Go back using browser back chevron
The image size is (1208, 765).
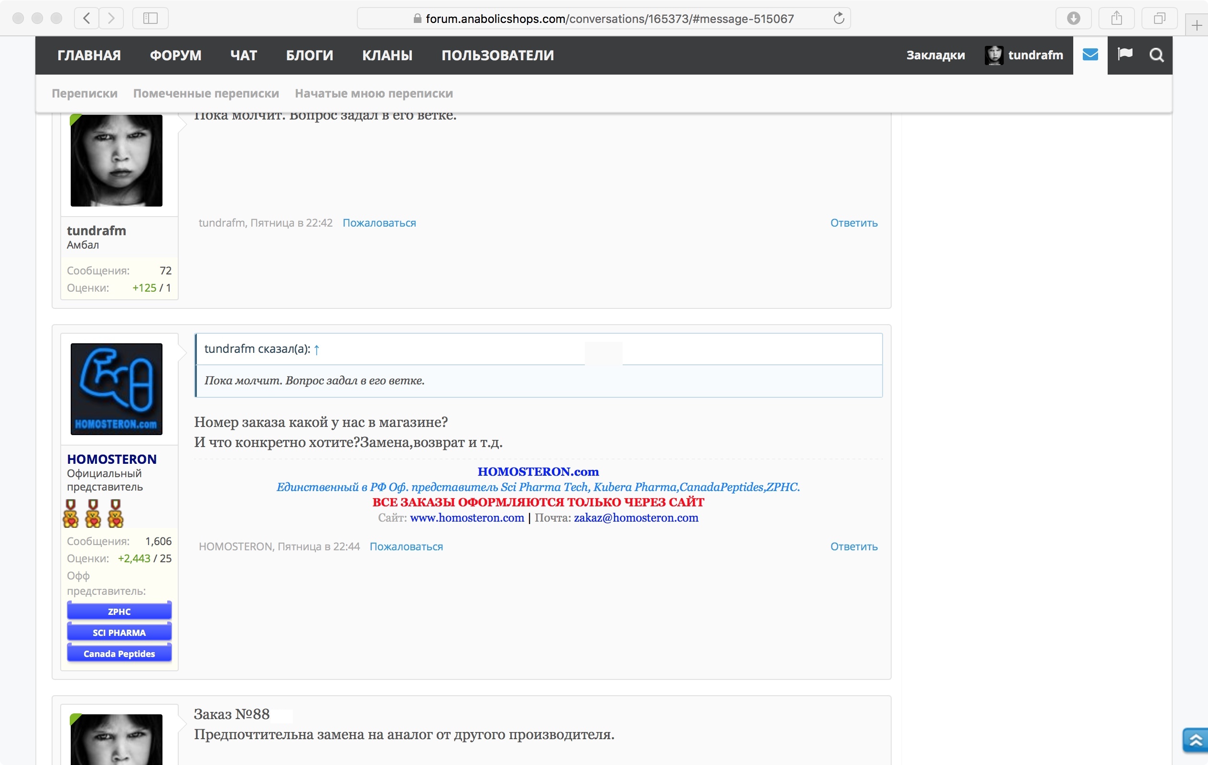click(86, 19)
